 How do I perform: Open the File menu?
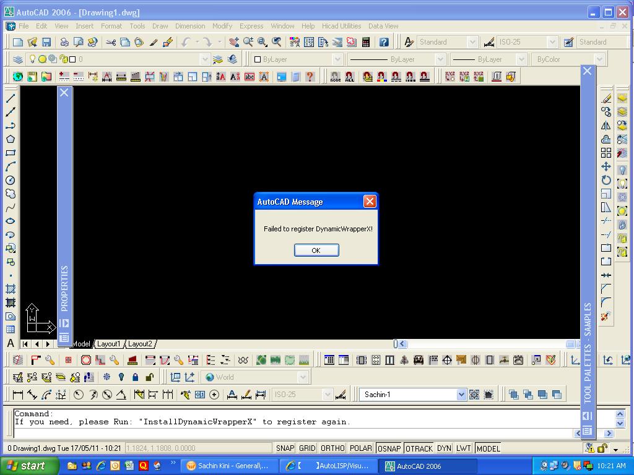pyautogui.click(x=24, y=26)
